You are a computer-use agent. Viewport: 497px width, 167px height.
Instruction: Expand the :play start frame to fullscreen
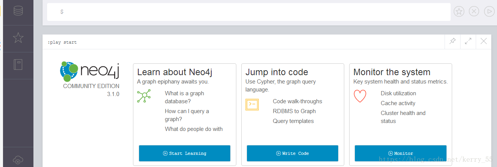(468, 41)
